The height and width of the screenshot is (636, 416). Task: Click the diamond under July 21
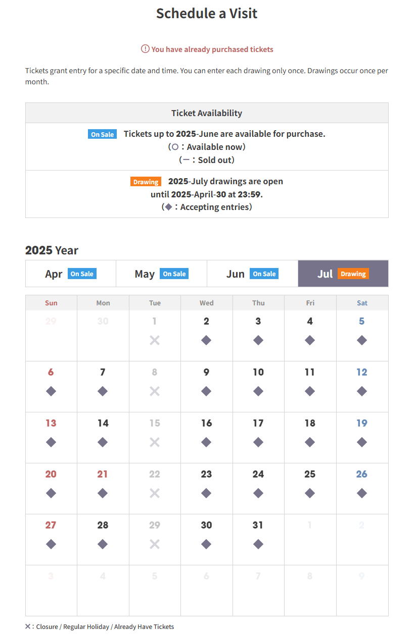click(103, 493)
